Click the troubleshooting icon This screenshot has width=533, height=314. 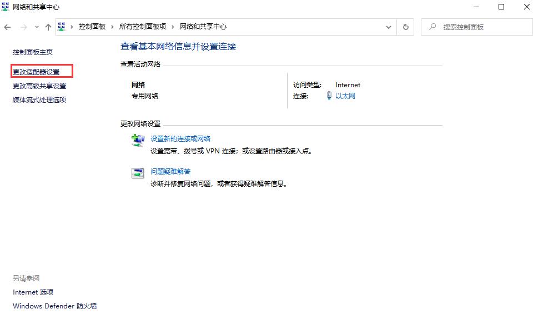click(x=138, y=173)
